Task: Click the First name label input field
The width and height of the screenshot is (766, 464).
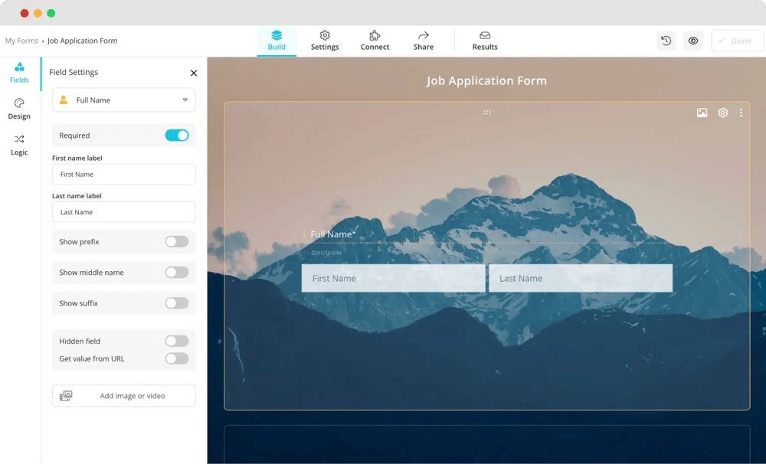Action: (x=124, y=175)
